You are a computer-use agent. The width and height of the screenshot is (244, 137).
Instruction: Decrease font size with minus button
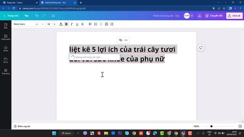pos(43,24)
